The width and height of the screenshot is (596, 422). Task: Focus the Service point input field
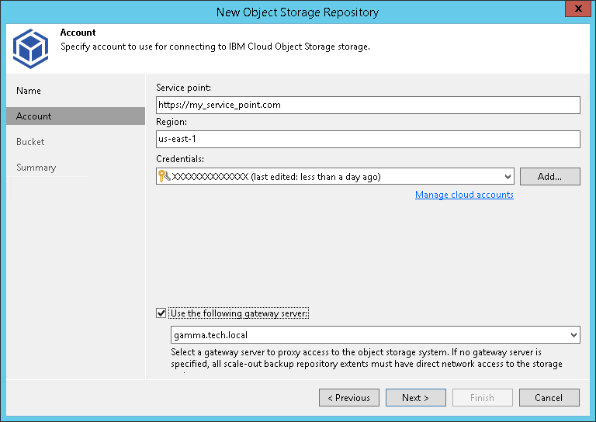[x=368, y=105]
